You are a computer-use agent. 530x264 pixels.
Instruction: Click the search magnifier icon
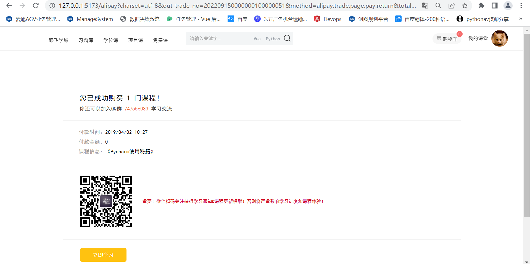point(287,38)
